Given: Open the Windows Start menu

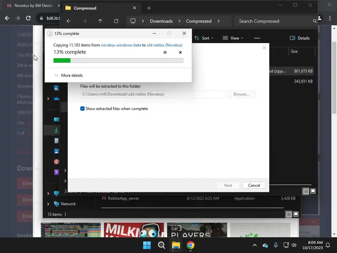Looking at the screenshot, I should 147,245.
